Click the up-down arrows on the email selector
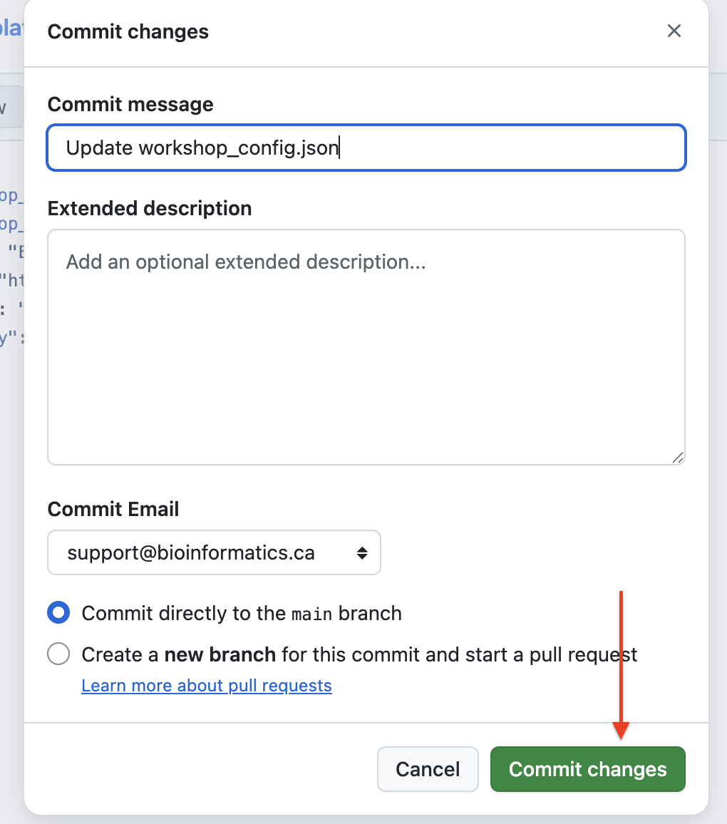The image size is (727, 824). pos(362,552)
